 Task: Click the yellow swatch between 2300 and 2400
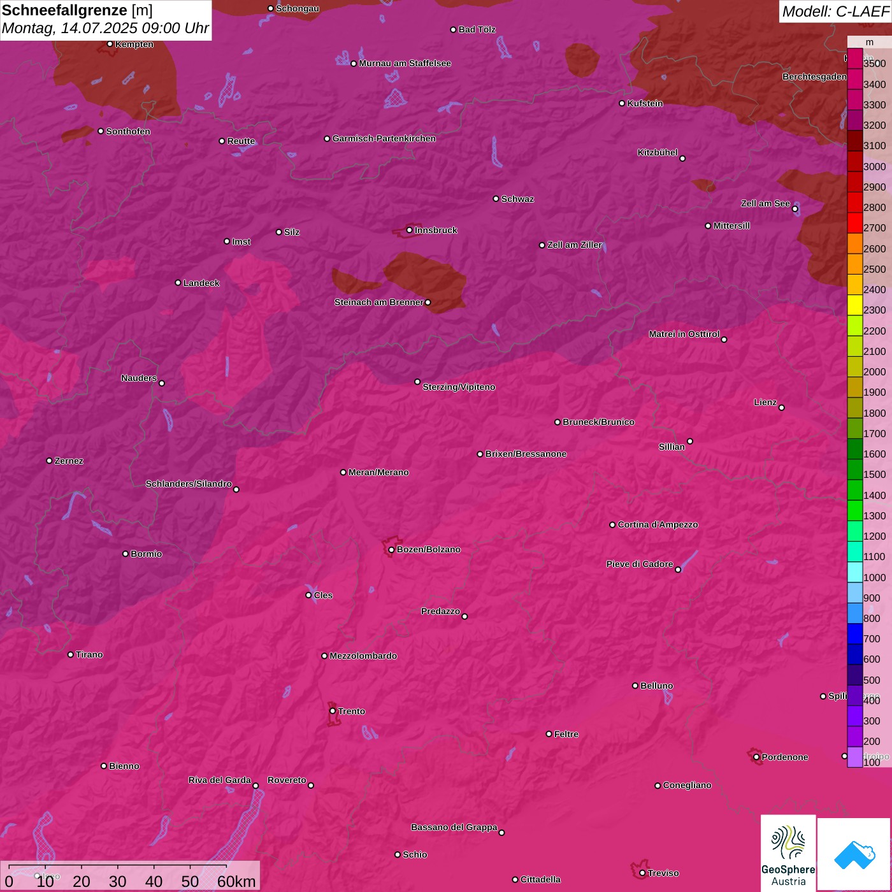[x=854, y=305]
